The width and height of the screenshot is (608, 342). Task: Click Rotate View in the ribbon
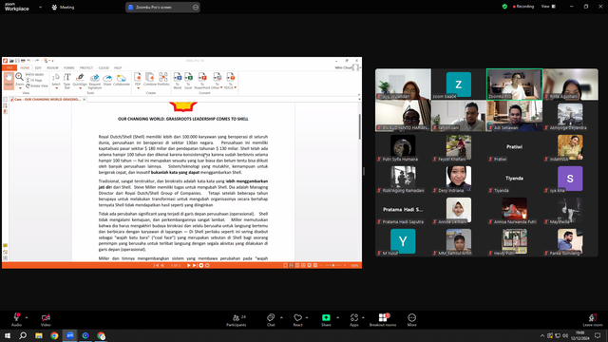coord(37,85)
